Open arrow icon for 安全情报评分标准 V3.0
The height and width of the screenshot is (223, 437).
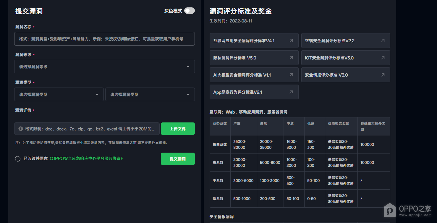(383, 75)
